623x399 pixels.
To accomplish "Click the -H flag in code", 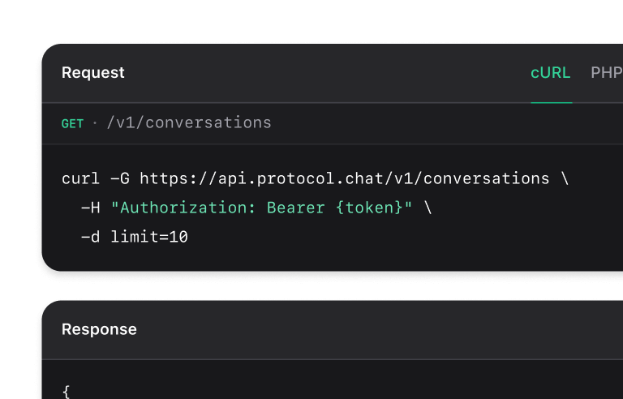I will click(91, 208).
